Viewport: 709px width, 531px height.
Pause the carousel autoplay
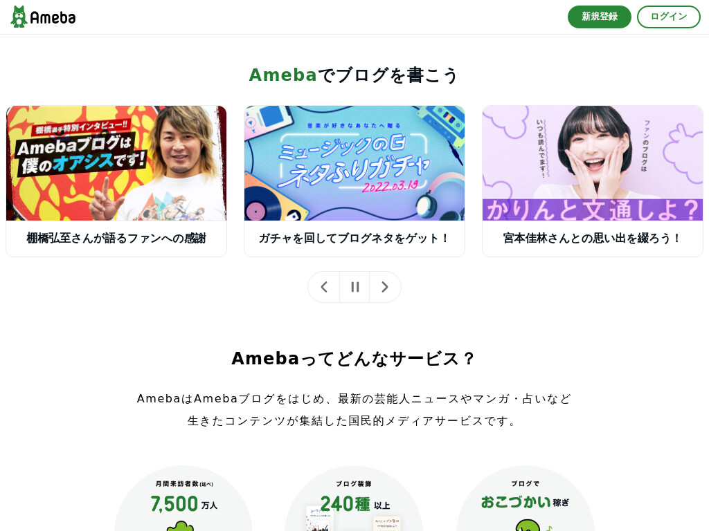354,287
